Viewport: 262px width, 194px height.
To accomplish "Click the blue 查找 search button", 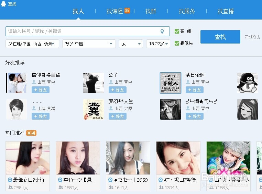I will tap(220, 37).
